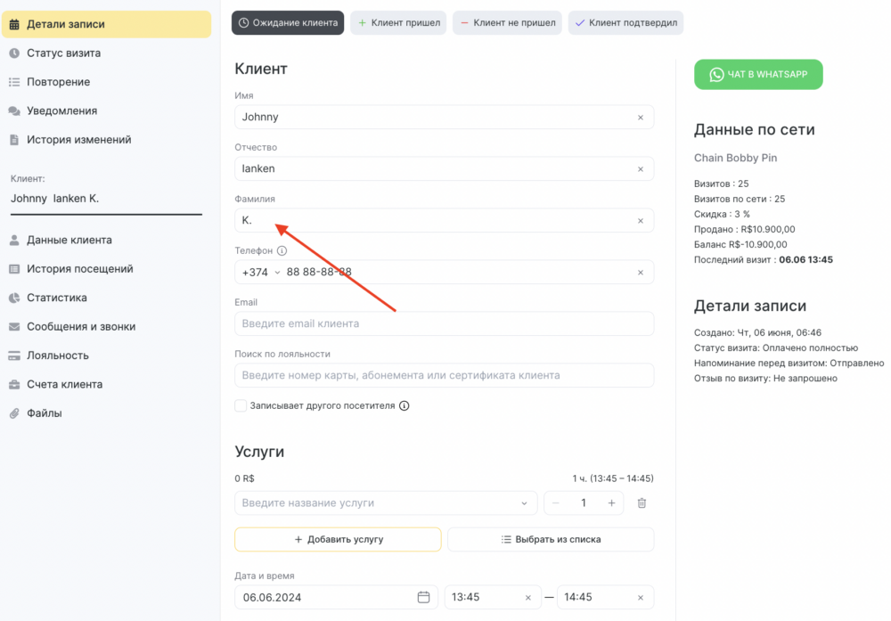Open Чат в WhatsApp

point(758,75)
